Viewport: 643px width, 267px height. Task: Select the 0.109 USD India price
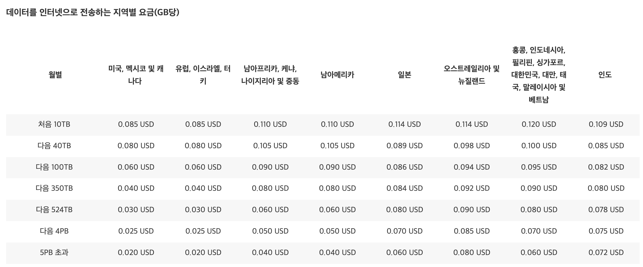point(606,124)
